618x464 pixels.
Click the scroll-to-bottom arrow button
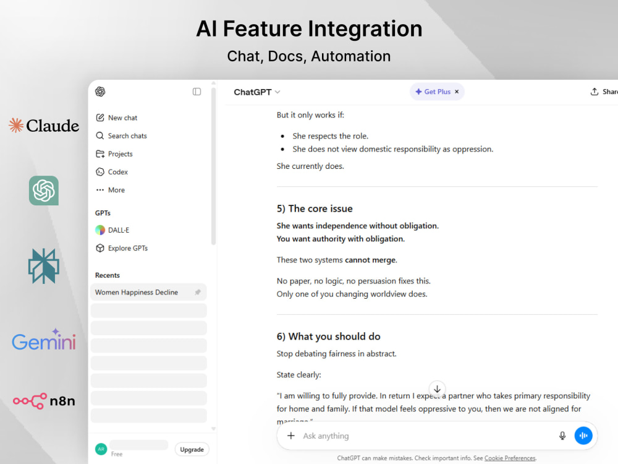437,389
